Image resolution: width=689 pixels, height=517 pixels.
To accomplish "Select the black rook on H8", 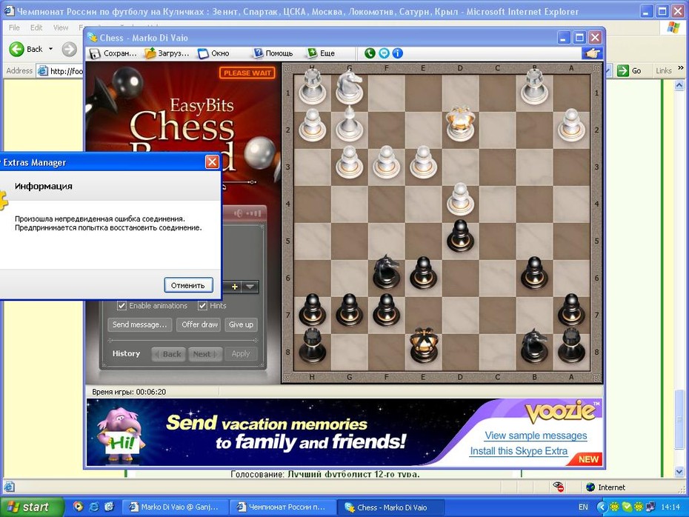I will click(313, 346).
